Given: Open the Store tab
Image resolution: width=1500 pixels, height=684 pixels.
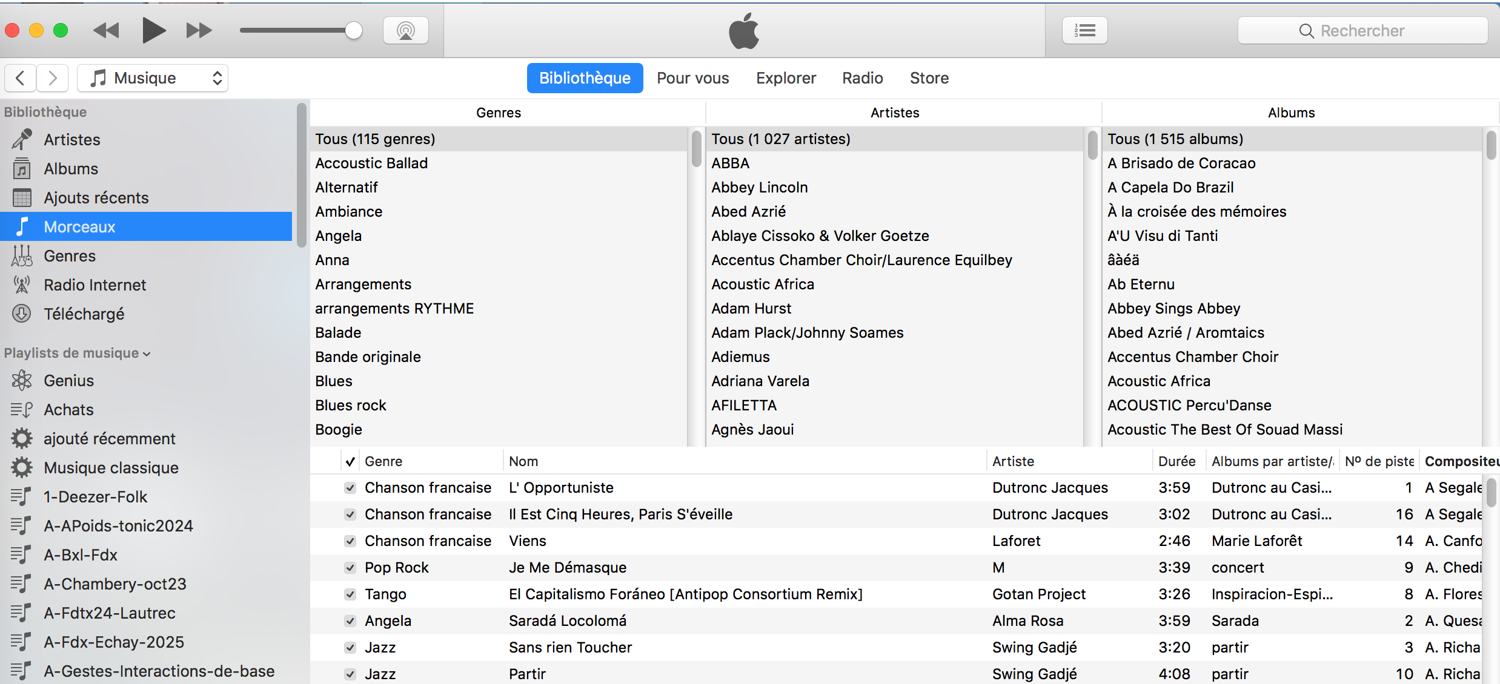Looking at the screenshot, I should (x=929, y=78).
